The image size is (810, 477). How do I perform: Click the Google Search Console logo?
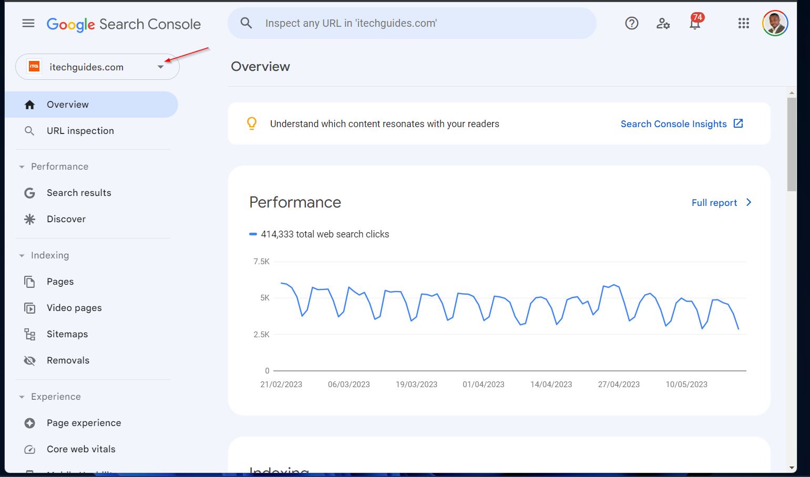124,24
